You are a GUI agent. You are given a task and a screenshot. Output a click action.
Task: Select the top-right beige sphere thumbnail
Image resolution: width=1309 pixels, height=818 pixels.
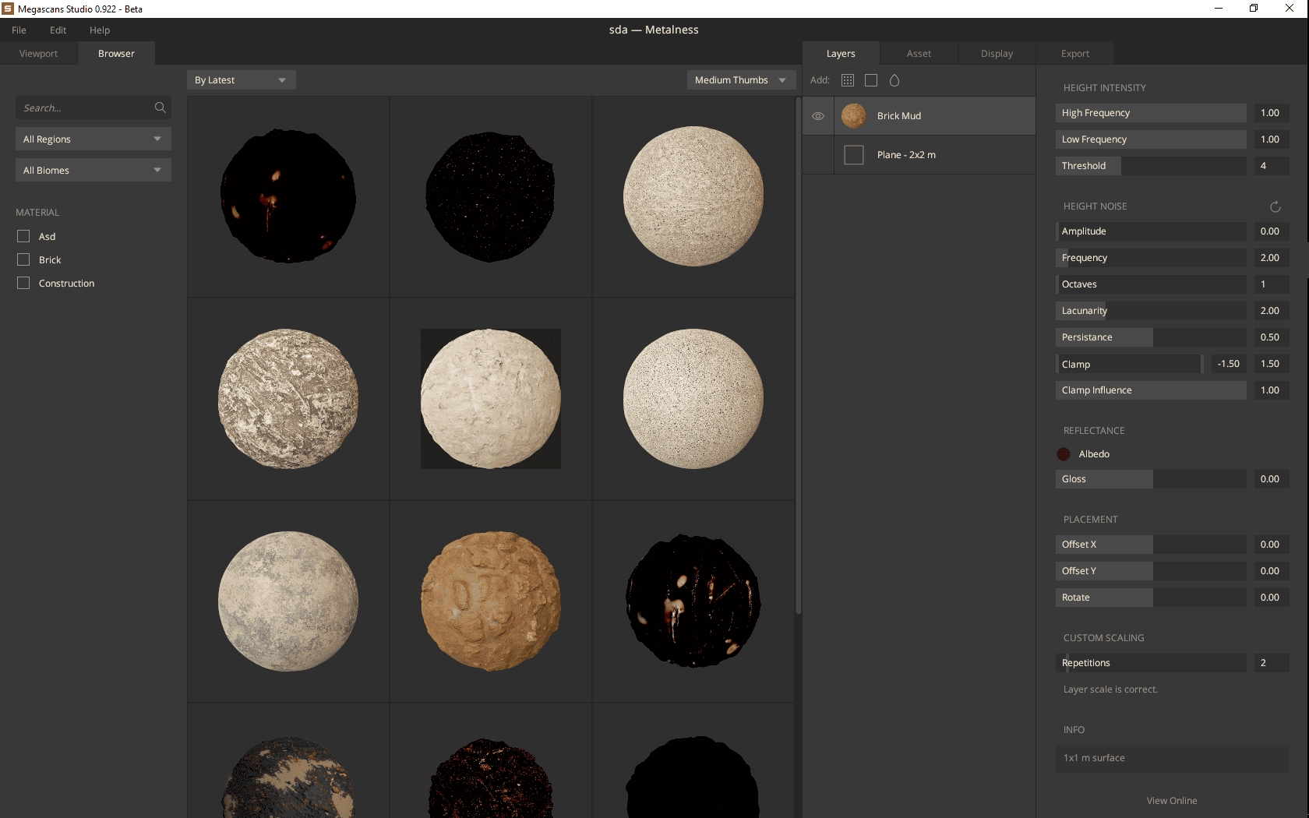pos(693,196)
